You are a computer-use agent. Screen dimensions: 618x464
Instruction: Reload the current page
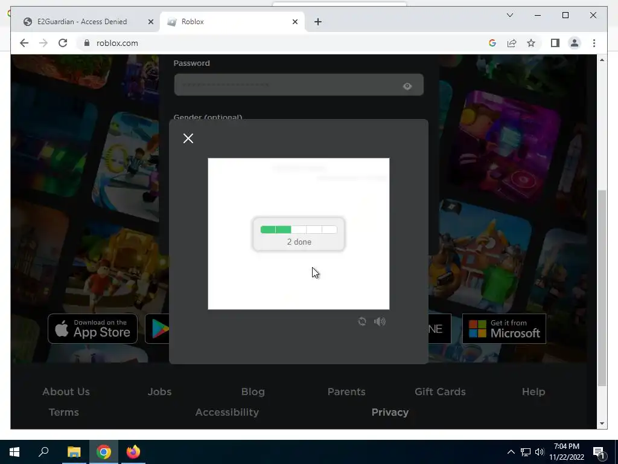pos(63,43)
